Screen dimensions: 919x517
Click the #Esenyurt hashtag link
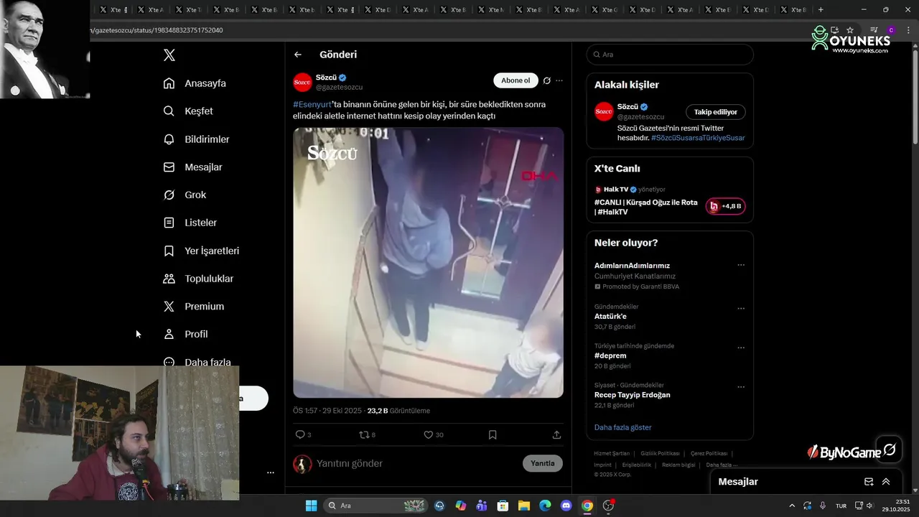(x=312, y=105)
